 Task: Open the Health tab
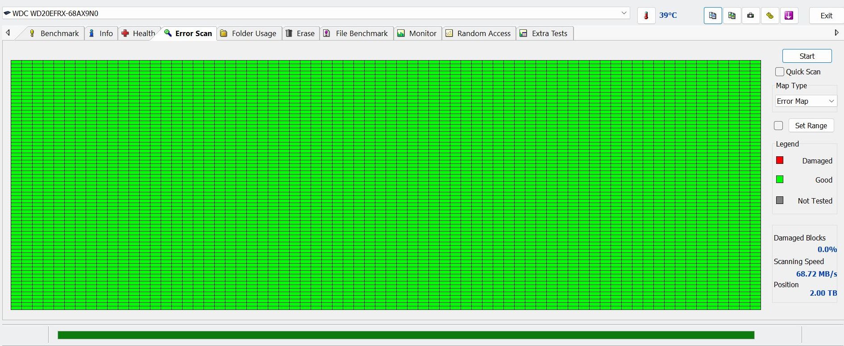point(138,33)
